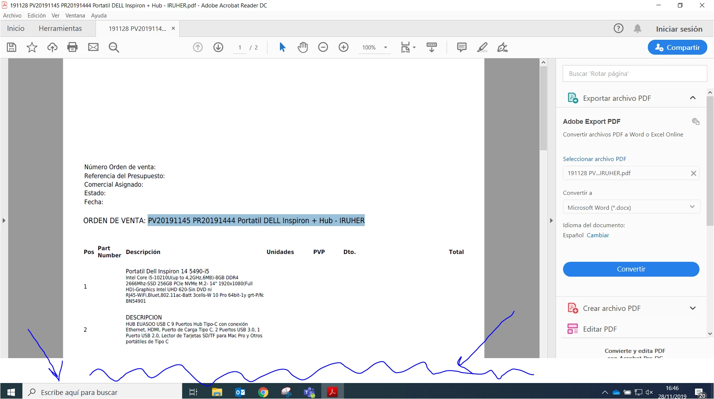Expand the Crear archivo PDF section
The width and height of the screenshot is (714, 399).
tap(693, 308)
